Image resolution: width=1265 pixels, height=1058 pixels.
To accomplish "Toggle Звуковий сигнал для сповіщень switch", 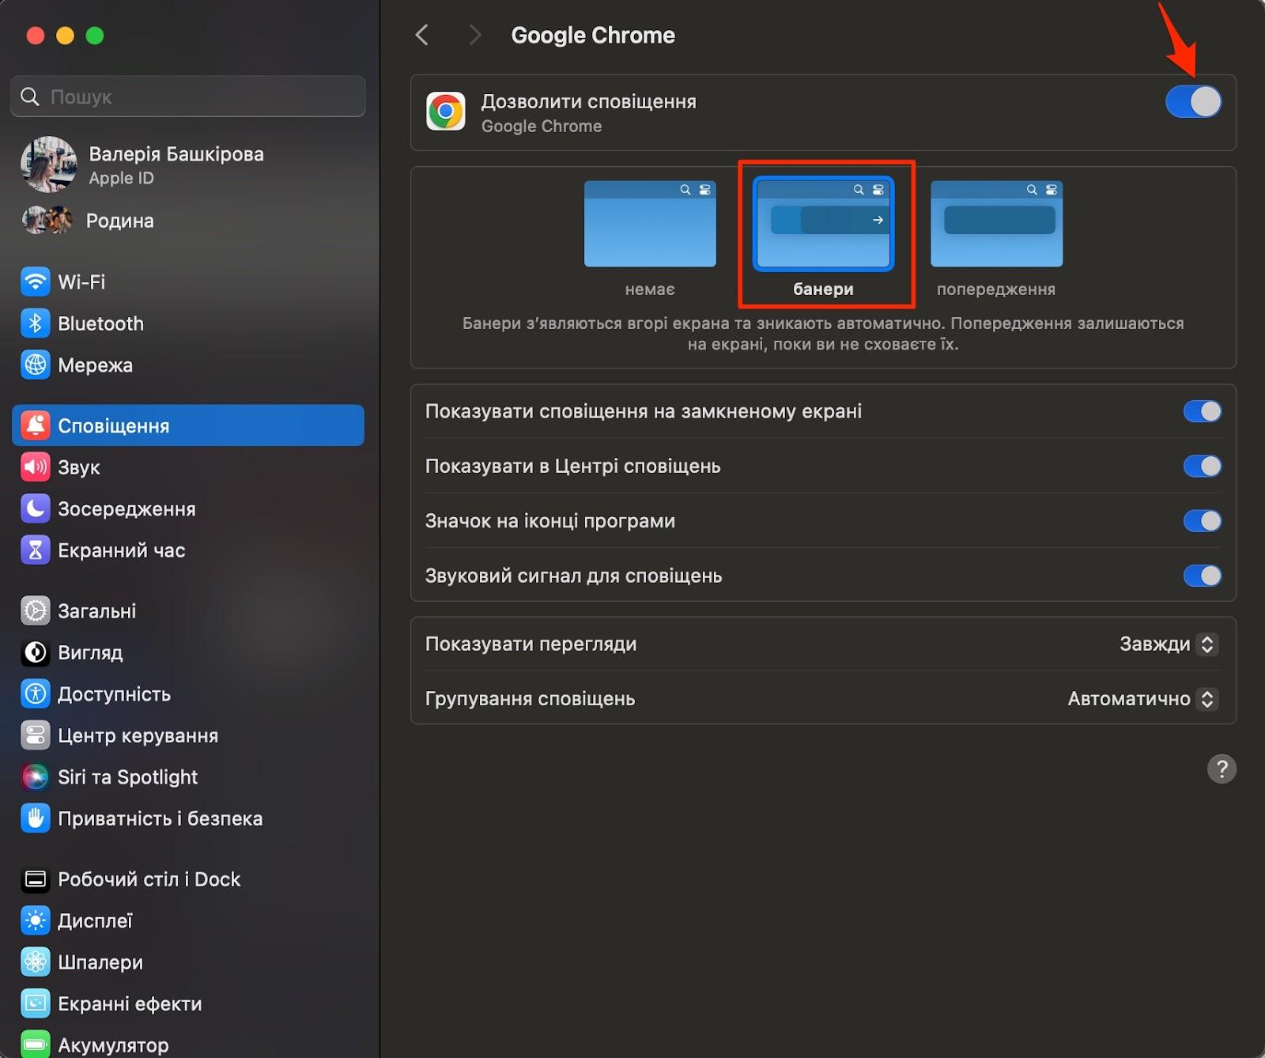I will click(1203, 576).
